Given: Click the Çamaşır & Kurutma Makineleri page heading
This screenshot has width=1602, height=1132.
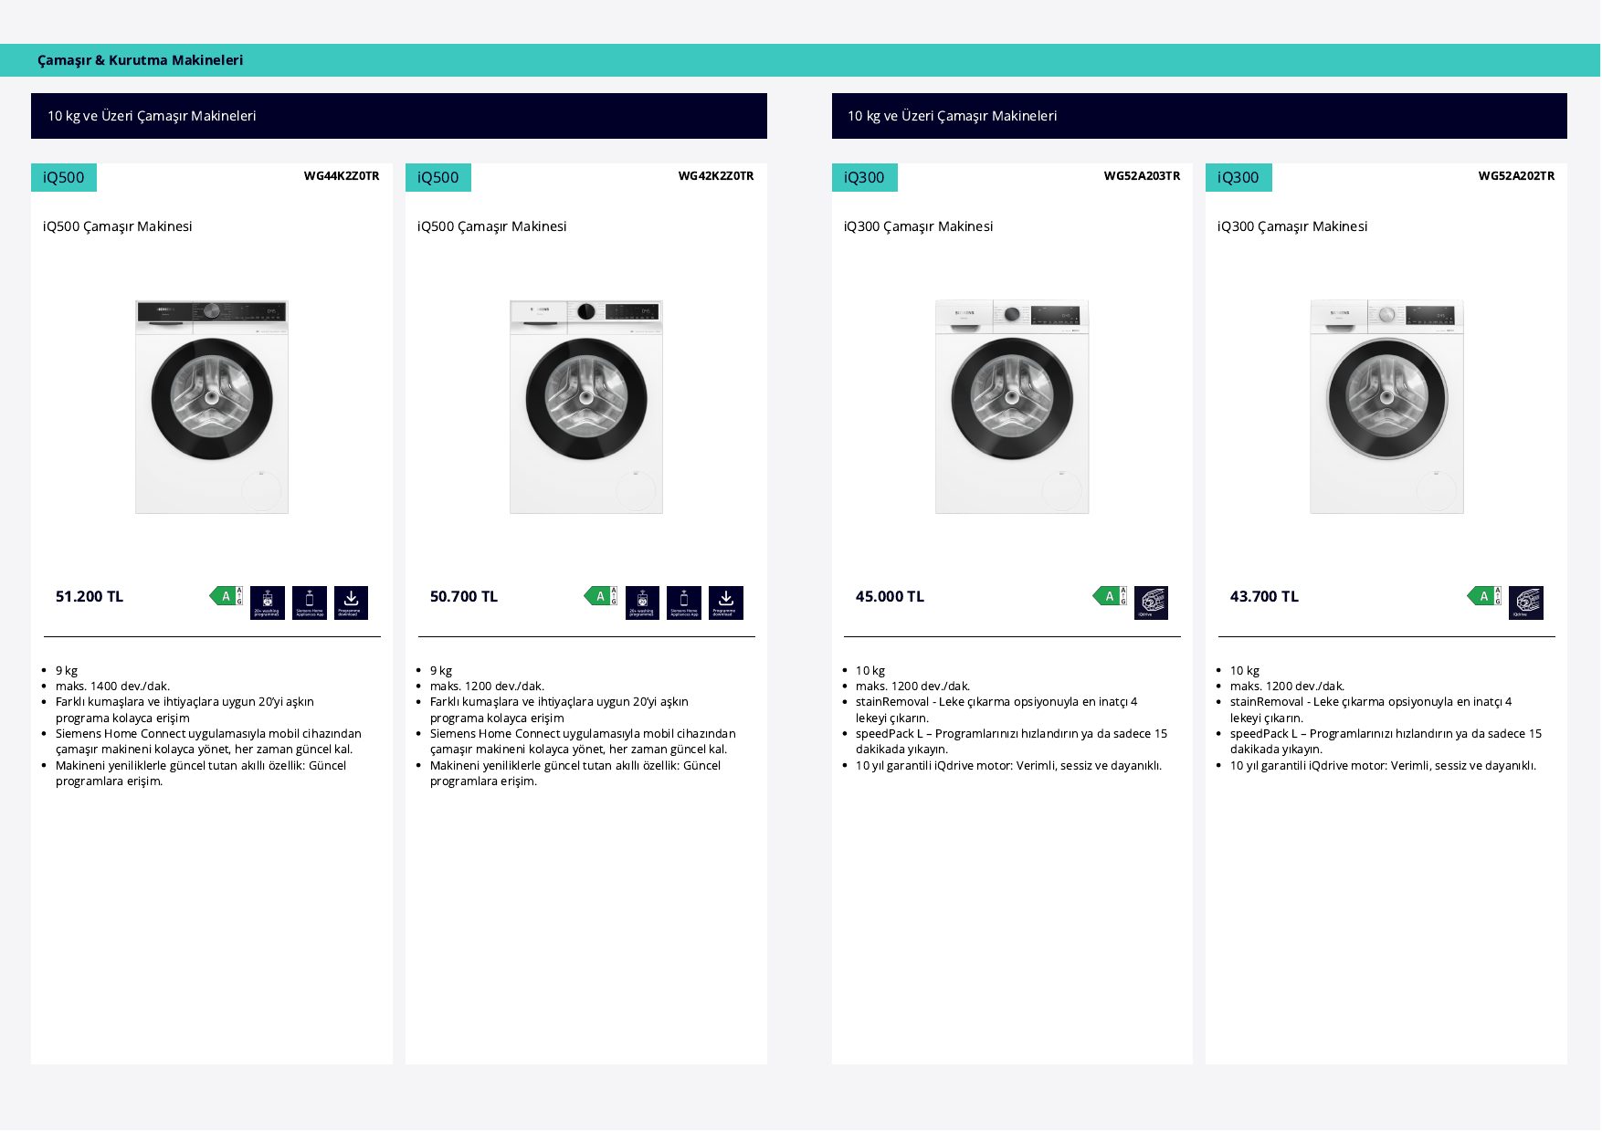Looking at the screenshot, I should (x=141, y=60).
